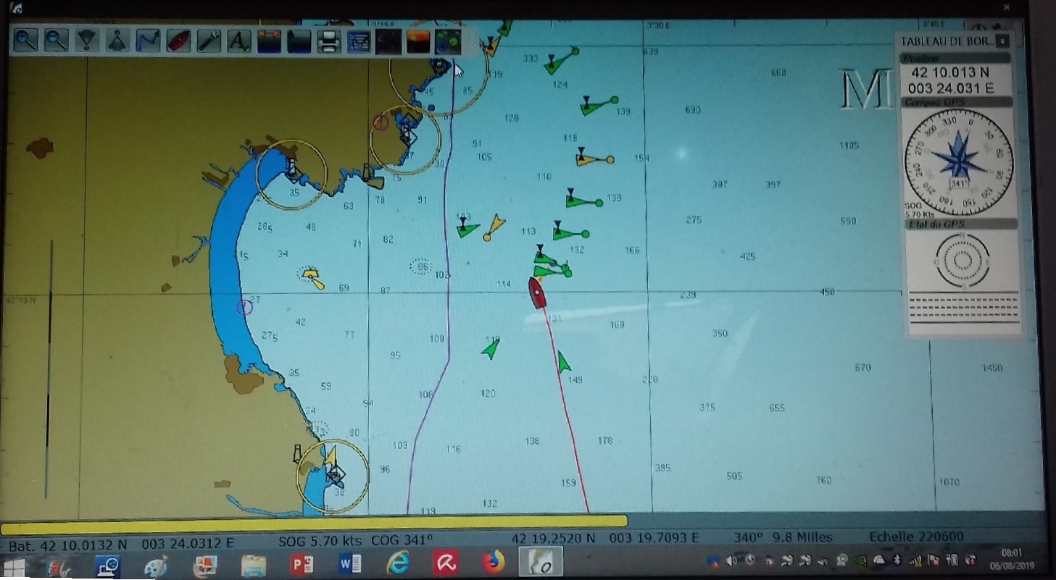The width and height of the screenshot is (1056, 580).
Task: Click the red boat toolbar icon
Action: pyautogui.click(x=178, y=41)
